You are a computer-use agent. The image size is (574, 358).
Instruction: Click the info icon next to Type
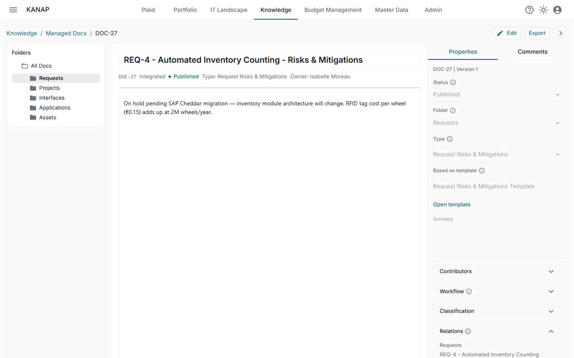point(450,139)
